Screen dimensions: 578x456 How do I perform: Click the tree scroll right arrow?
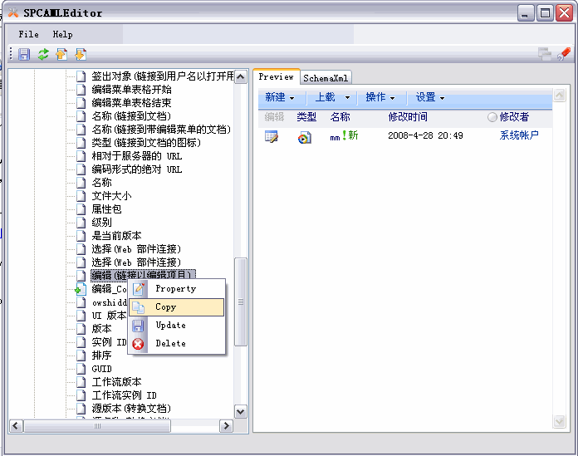click(x=227, y=426)
